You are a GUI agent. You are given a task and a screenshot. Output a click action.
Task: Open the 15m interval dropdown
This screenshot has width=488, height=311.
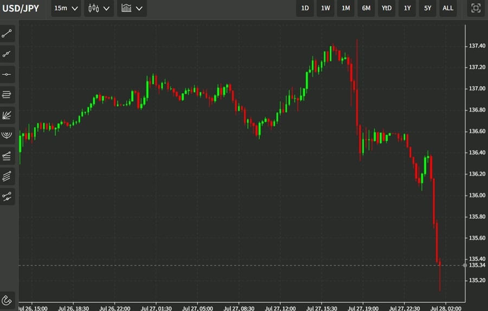[x=66, y=8]
